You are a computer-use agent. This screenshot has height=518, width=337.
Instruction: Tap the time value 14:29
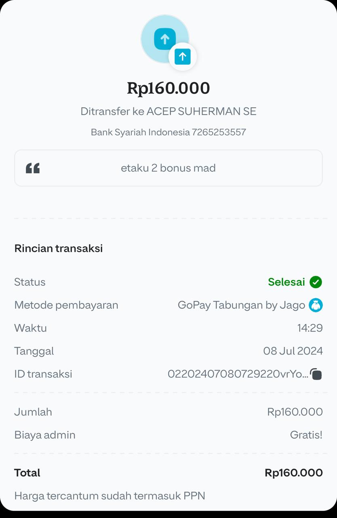[x=310, y=328]
